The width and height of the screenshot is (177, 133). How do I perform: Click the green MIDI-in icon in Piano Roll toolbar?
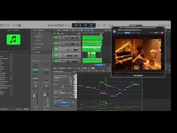[x=86, y=68]
